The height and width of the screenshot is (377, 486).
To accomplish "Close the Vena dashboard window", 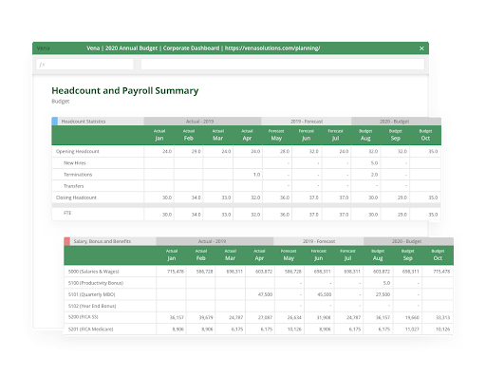I will coord(421,48).
